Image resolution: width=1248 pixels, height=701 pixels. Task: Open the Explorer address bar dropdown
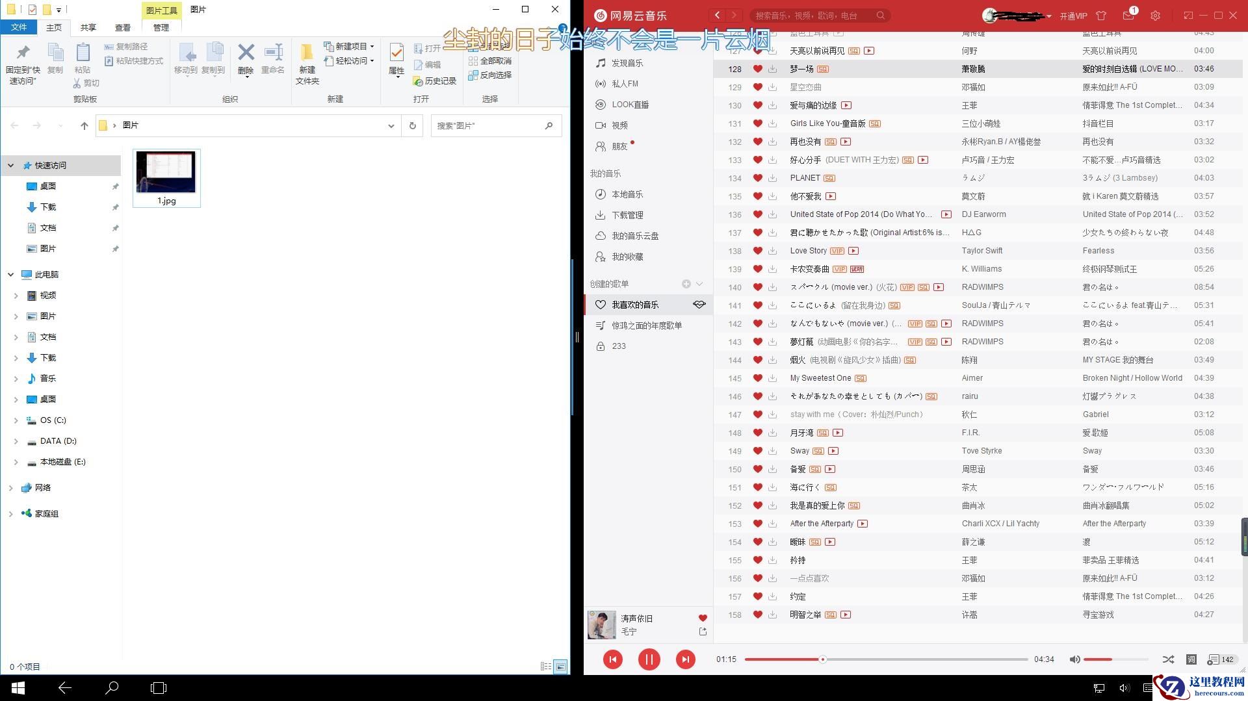coord(391,125)
